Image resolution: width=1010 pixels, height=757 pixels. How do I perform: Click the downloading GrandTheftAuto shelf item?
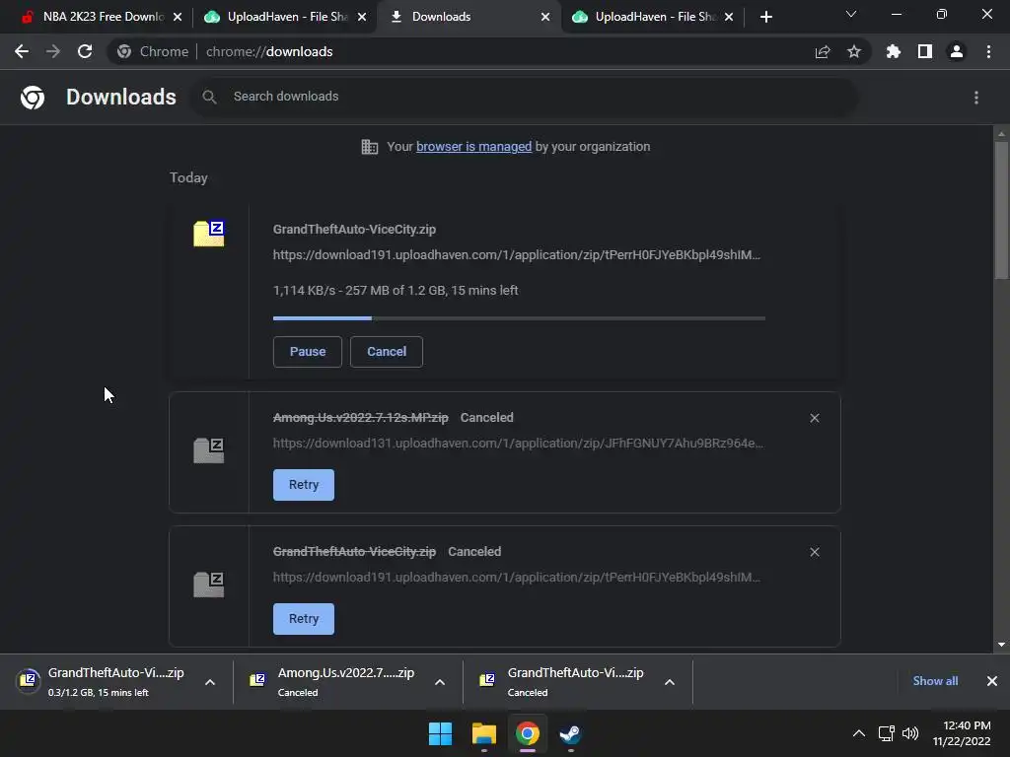tap(117, 682)
